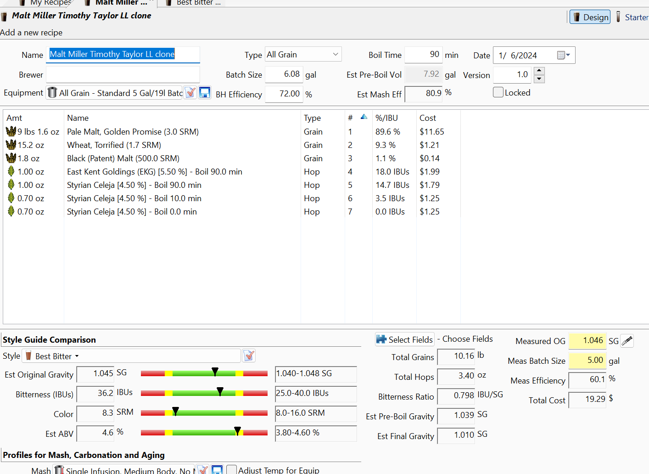Increase version number with up arrow

coord(540,71)
